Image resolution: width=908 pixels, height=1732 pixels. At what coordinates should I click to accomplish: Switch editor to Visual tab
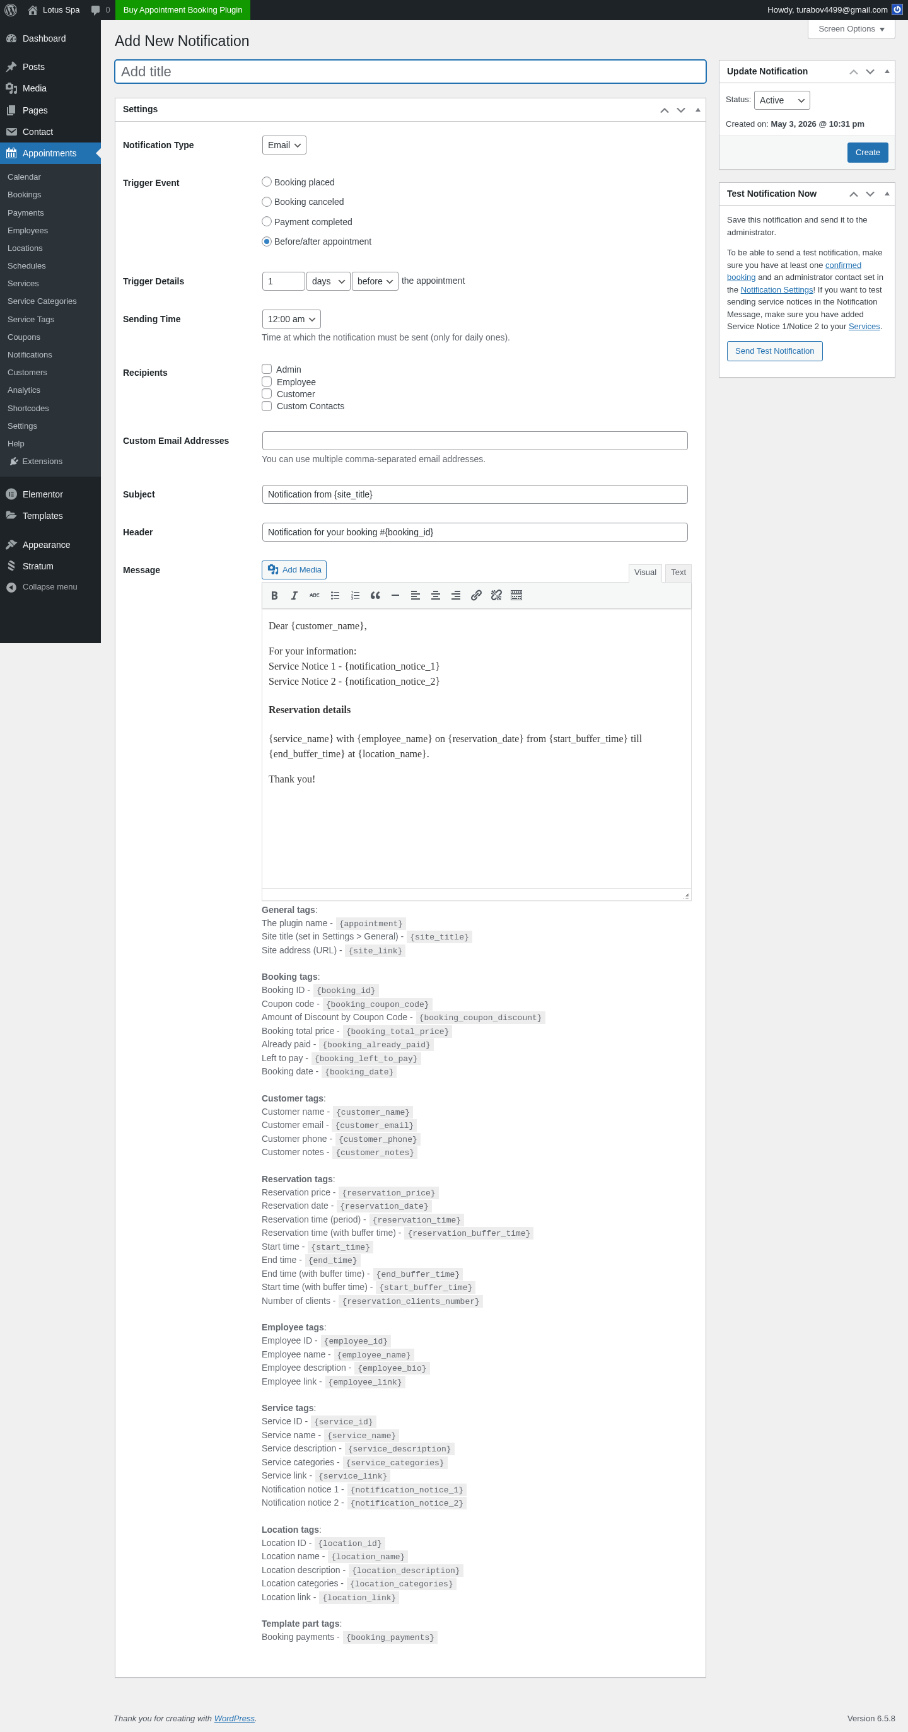(x=645, y=573)
